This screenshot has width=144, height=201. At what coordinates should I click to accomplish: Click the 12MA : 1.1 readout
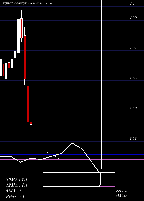(x=17, y=185)
